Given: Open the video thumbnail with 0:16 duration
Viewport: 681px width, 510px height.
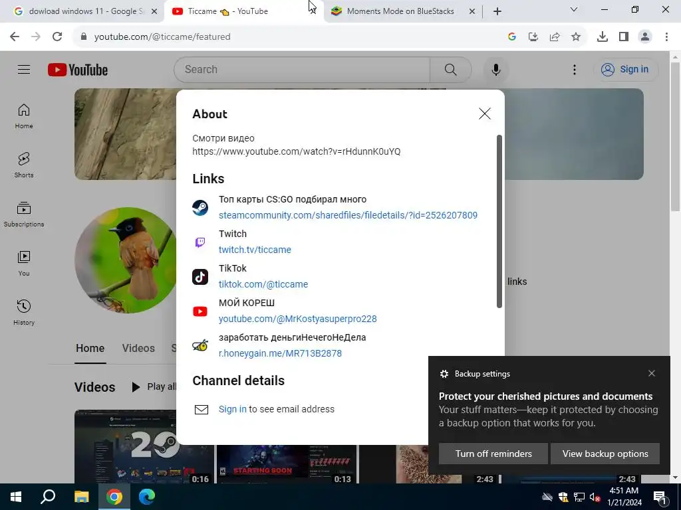Looking at the screenshot, I should [144, 447].
